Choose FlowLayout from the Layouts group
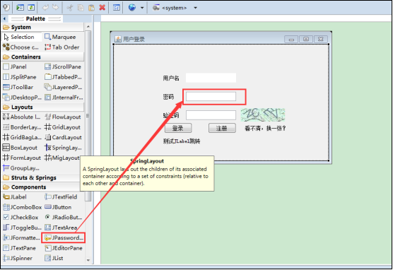 (x=63, y=117)
